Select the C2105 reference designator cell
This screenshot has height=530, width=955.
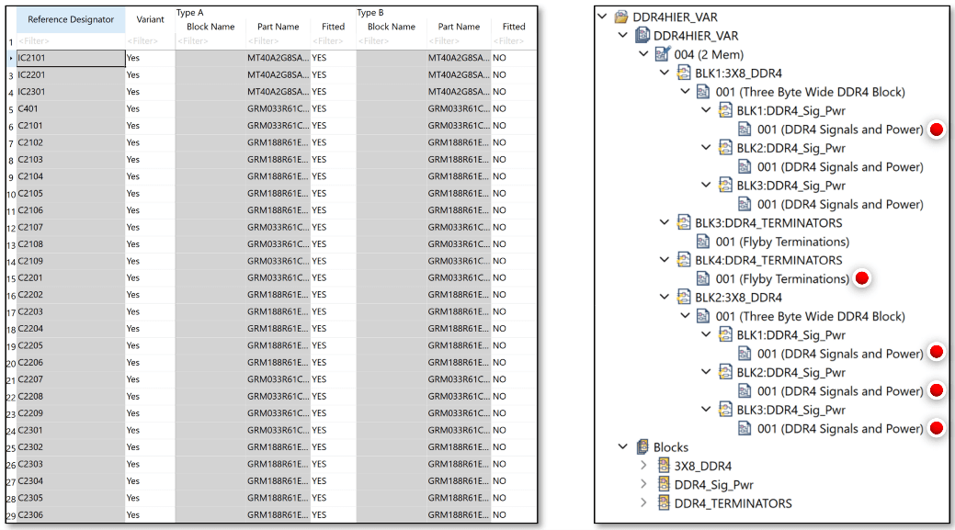(71, 194)
